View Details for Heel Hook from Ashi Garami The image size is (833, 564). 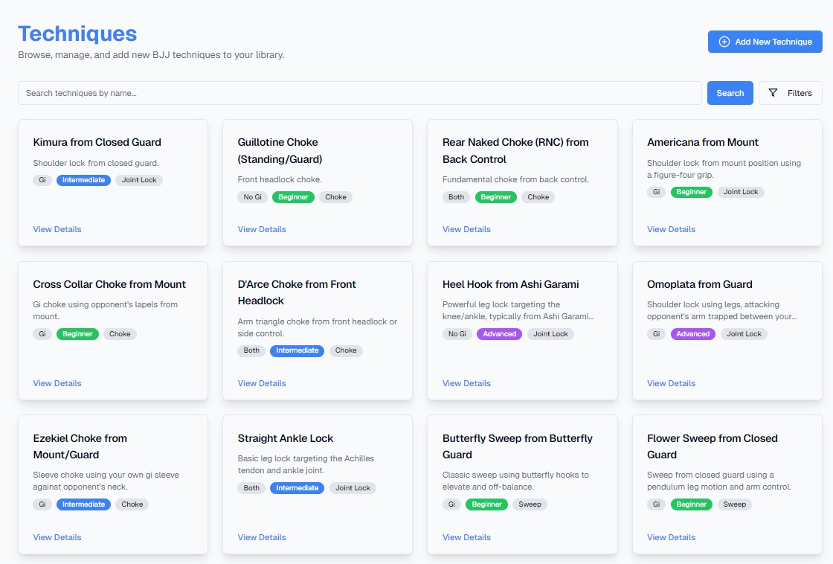click(466, 383)
